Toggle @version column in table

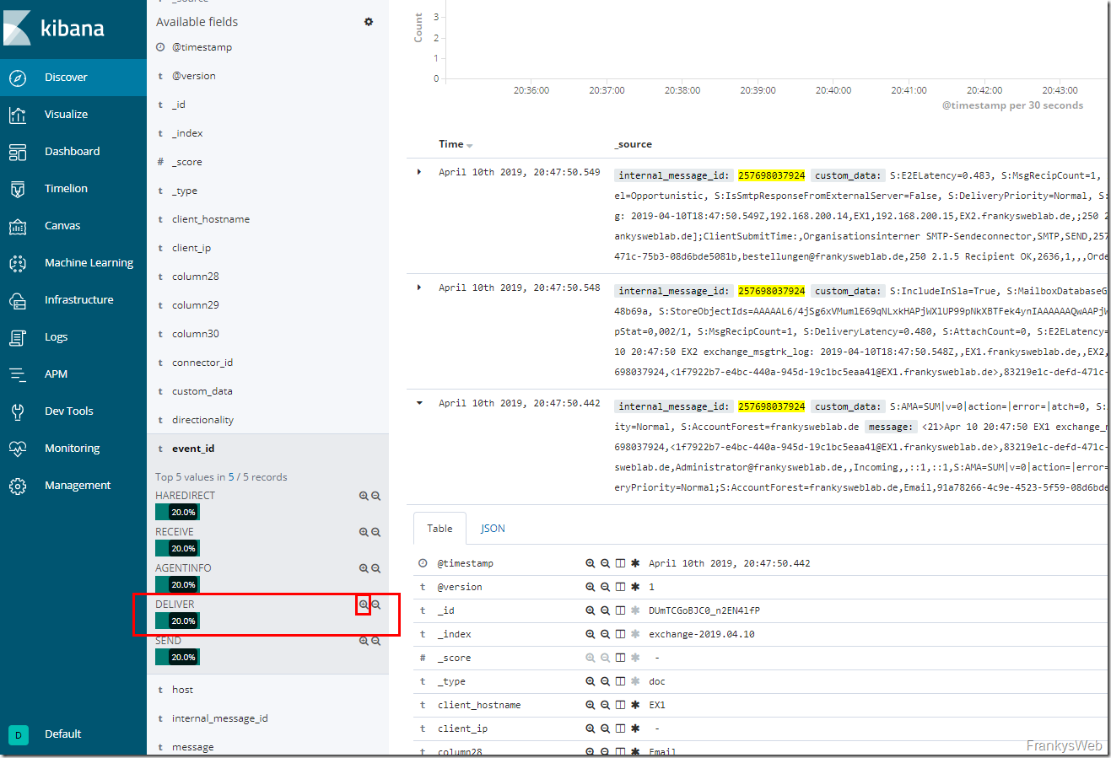(x=620, y=587)
